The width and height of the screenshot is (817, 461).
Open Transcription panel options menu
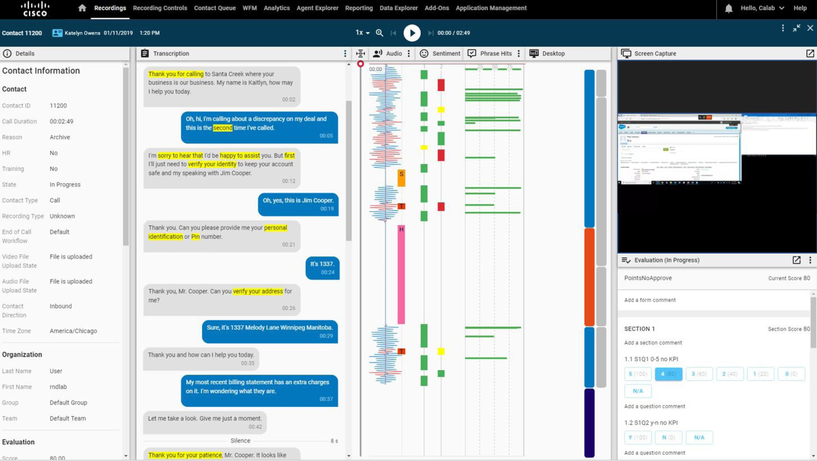(x=345, y=54)
